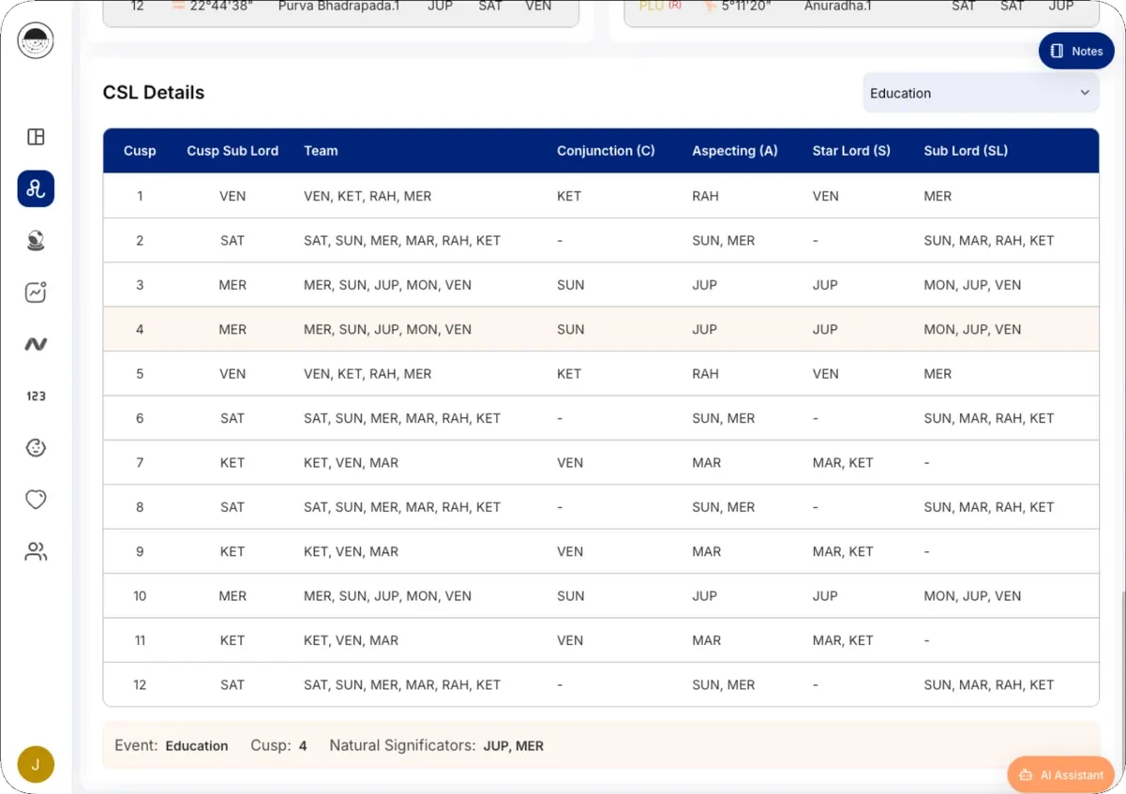
Task: Open the planet globe sidebar icon
Action: [x=36, y=241]
